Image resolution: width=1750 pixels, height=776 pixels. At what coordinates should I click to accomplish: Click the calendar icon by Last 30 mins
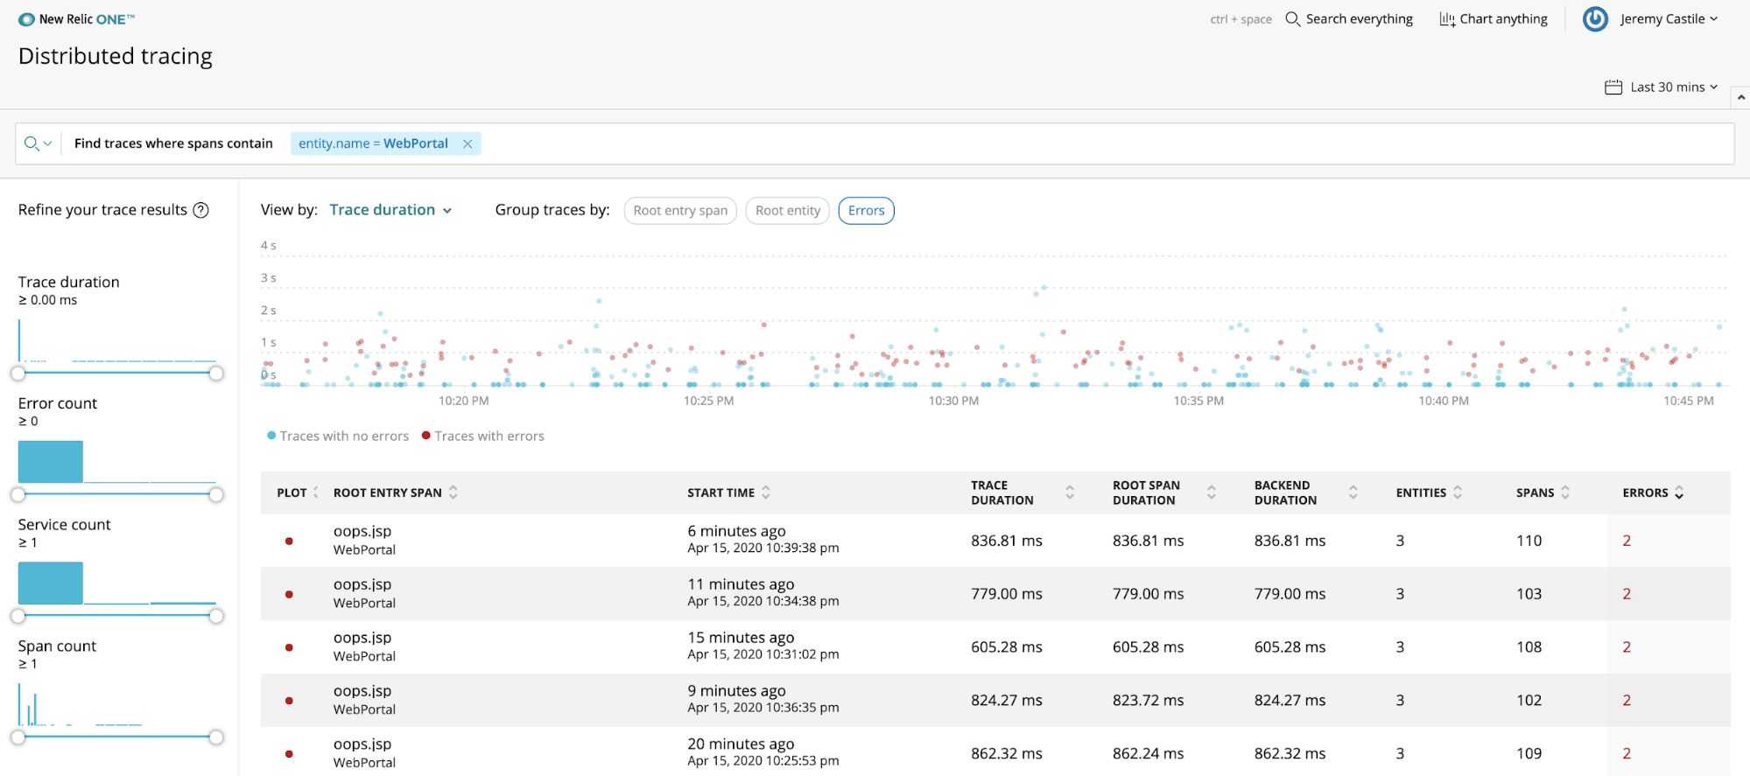point(1613,87)
